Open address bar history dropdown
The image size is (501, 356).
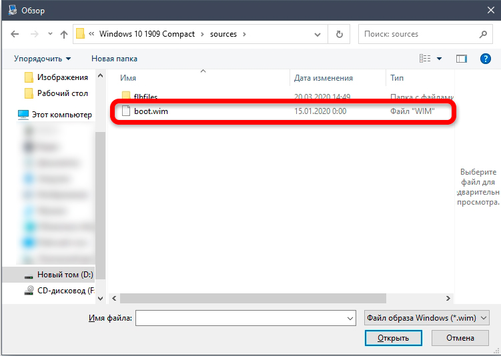pos(318,34)
